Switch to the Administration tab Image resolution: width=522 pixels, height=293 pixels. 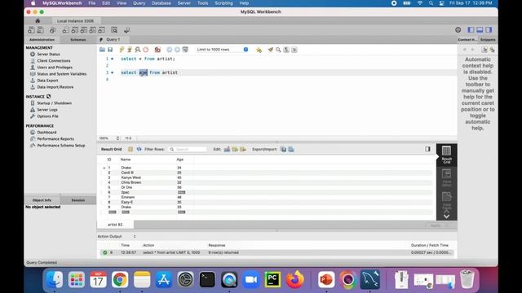pyautogui.click(x=42, y=40)
